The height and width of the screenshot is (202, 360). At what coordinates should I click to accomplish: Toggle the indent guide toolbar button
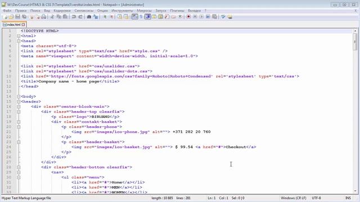pyautogui.click(x=147, y=17)
